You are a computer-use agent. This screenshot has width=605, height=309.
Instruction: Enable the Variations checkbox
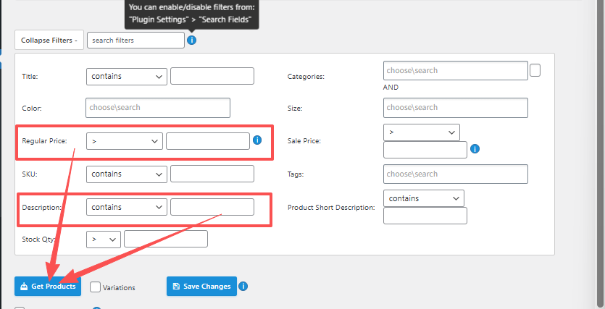(96, 287)
